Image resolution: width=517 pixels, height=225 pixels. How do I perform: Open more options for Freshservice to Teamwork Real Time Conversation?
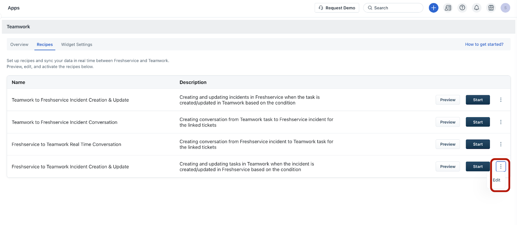point(501,144)
